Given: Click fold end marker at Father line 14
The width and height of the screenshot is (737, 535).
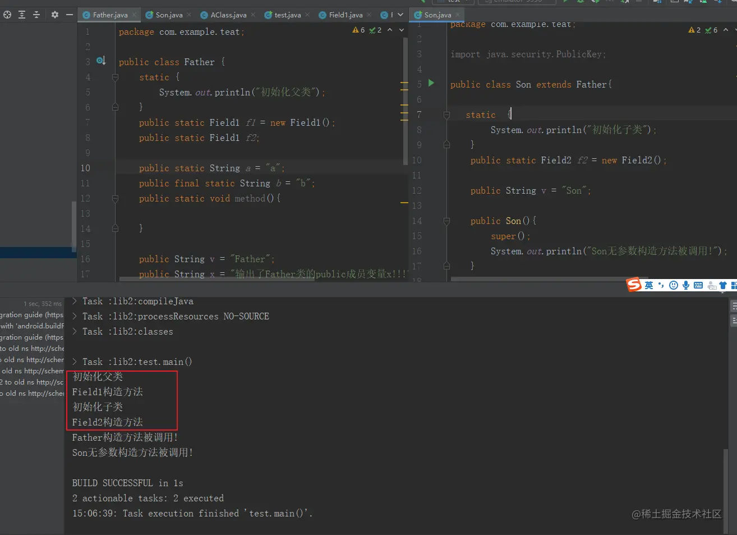Looking at the screenshot, I should click(115, 228).
